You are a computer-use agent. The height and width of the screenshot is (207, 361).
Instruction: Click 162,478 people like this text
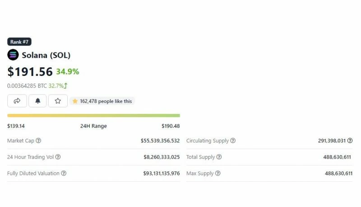(106, 101)
